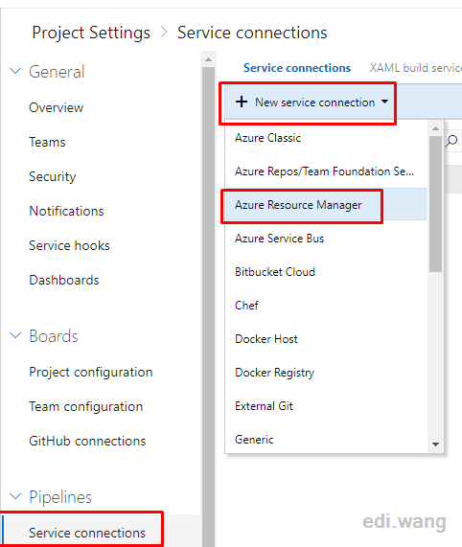Click the plus icon for new connection
The height and width of the screenshot is (547, 462).
click(x=242, y=102)
